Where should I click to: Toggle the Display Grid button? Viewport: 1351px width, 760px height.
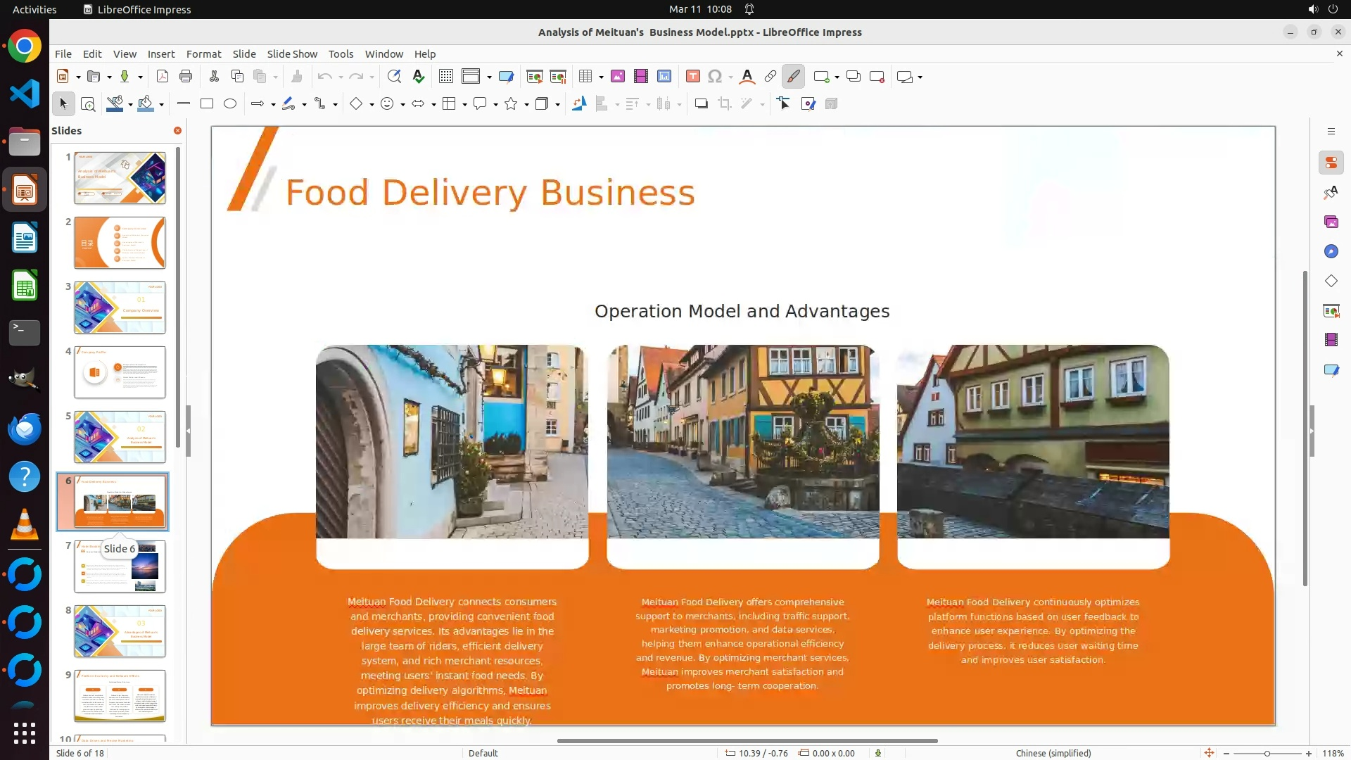pyautogui.click(x=445, y=77)
